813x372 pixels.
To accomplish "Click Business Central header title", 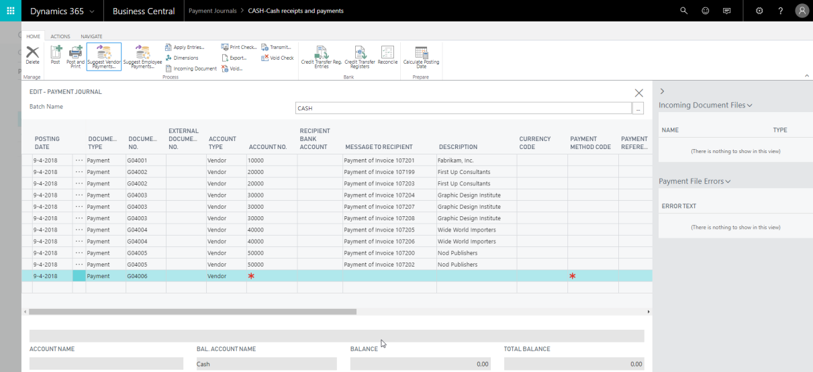I will pyautogui.click(x=144, y=11).
